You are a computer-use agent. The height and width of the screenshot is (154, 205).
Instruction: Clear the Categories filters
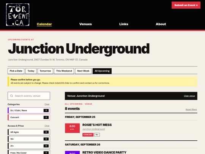click(x=47, y=104)
